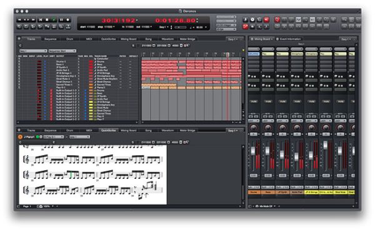Open Seq-1 dropdown in mixer panel header

(346, 39)
